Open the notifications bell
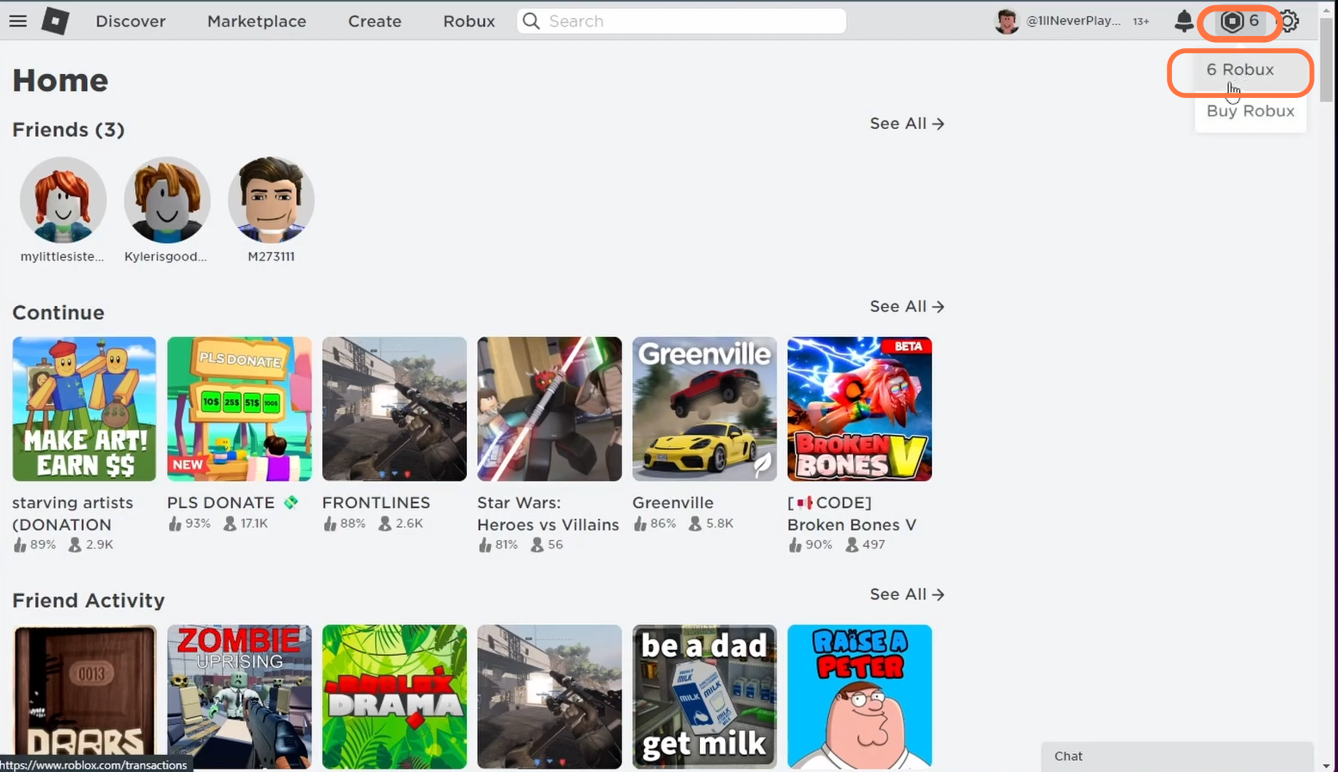The height and width of the screenshot is (772, 1338). click(x=1184, y=21)
